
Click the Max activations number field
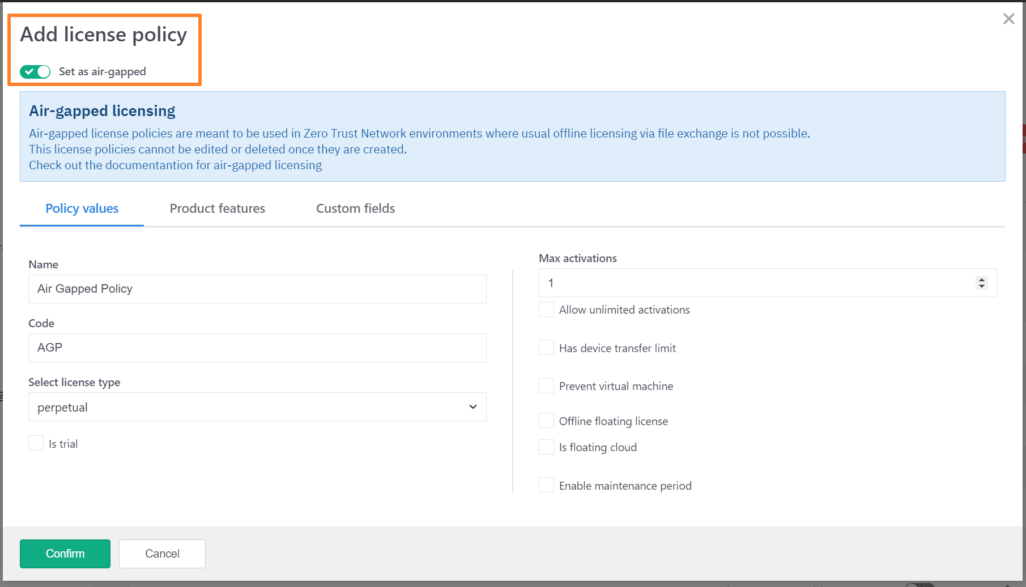click(x=753, y=283)
